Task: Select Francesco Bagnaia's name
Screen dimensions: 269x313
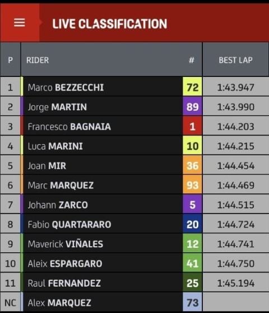Action: (69, 127)
